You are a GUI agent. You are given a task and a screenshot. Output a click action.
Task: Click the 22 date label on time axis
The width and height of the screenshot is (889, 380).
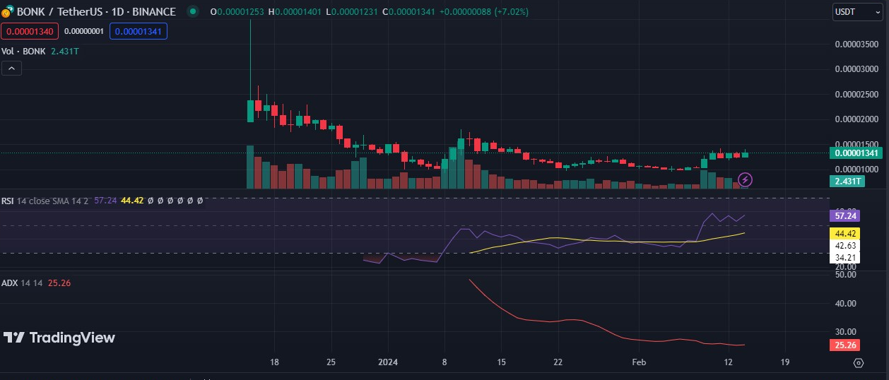(558, 362)
